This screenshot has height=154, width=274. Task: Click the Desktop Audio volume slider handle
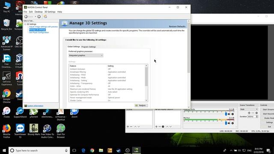click(x=226, y=114)
